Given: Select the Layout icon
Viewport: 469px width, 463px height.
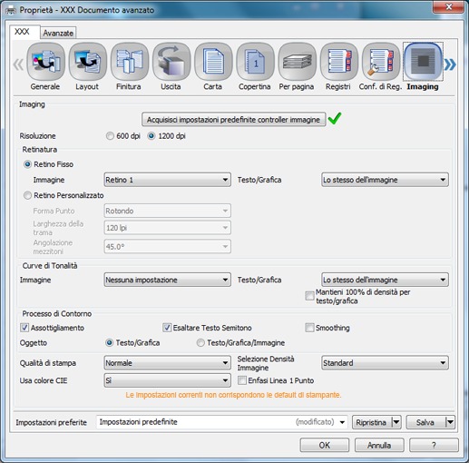Looking at the screenshot, I should (x=88, y=62).
